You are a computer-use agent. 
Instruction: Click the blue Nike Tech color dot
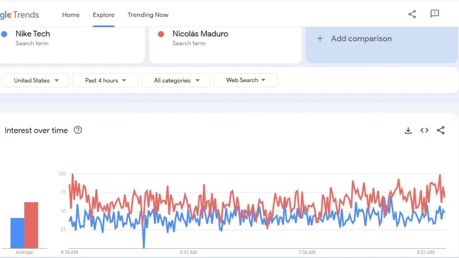4,34
